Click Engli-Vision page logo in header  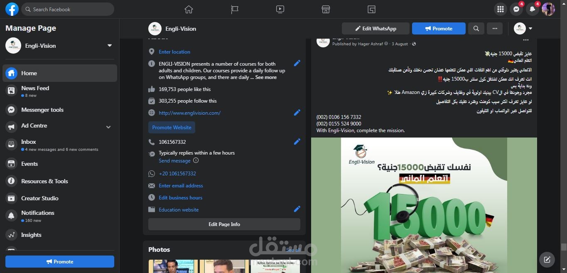coord(155,29)
